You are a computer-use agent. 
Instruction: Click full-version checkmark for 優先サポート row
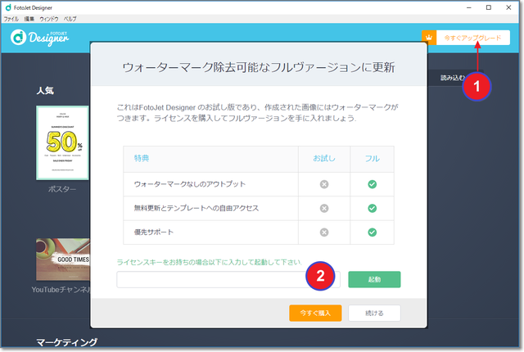372,232
